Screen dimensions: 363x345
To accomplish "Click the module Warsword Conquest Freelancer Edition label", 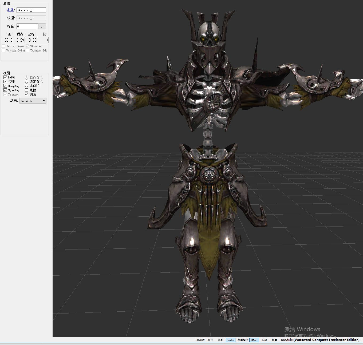I will 320,340.
